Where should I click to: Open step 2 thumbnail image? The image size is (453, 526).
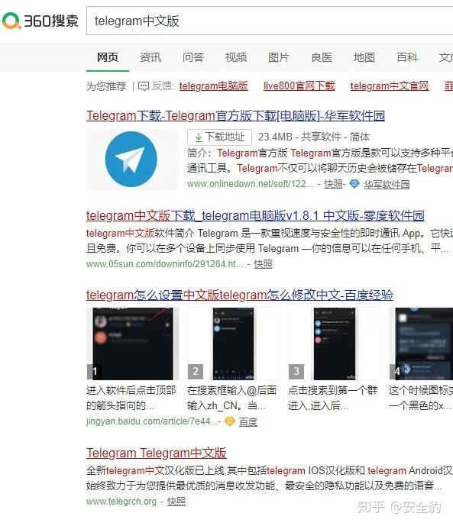coord(234,344)
